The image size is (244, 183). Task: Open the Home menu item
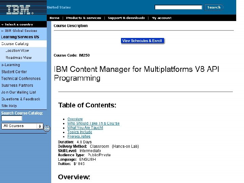click(x=55, y=18)
